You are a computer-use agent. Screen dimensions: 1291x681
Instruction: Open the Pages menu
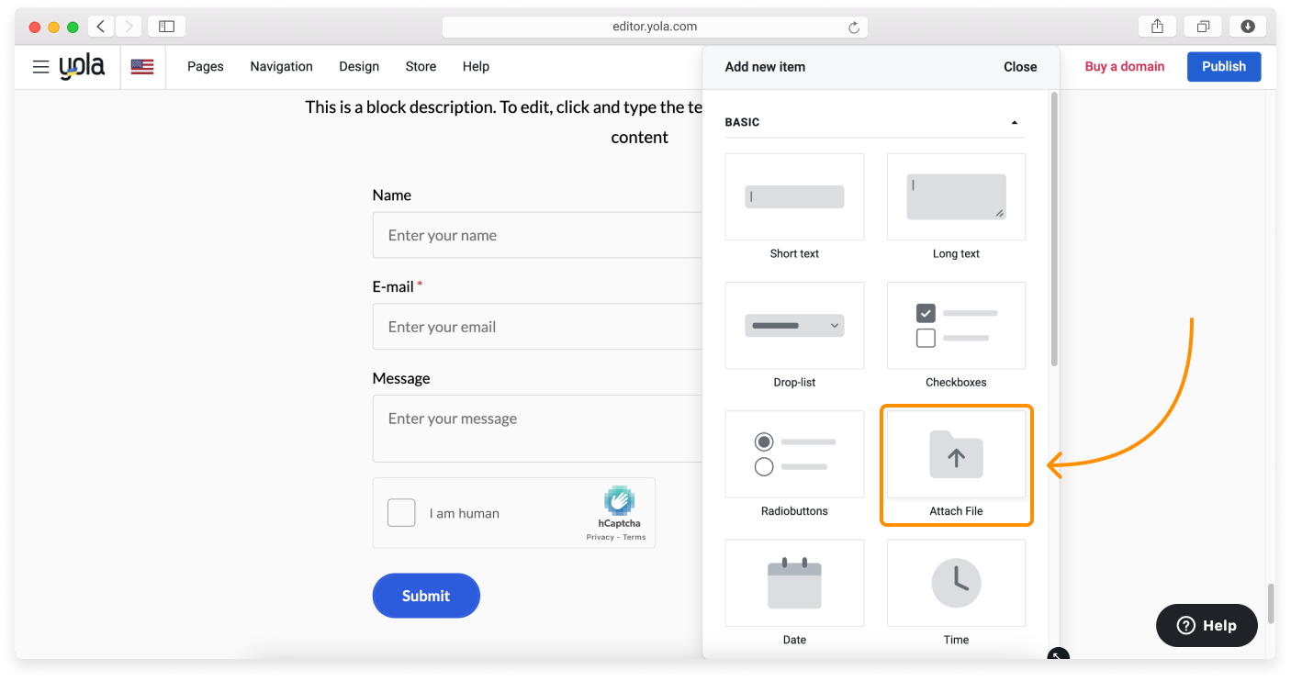click(206, 67)
